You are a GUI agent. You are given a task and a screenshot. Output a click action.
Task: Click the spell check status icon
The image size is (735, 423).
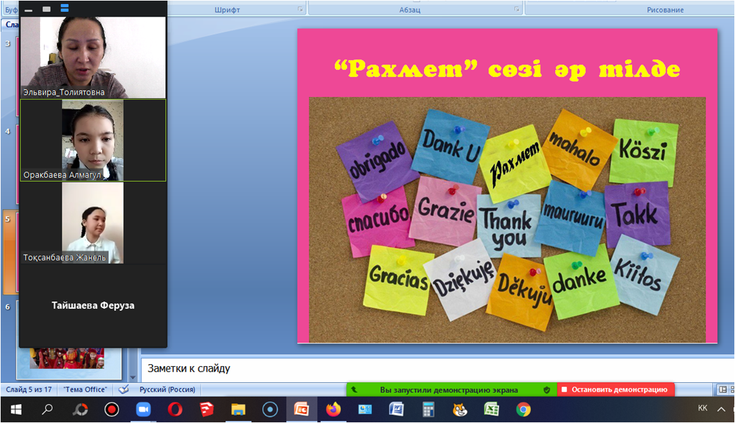pos(123,390)
